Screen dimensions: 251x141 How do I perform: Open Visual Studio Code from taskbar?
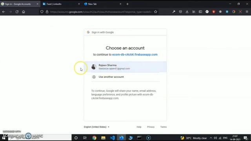tap(113, 138)
